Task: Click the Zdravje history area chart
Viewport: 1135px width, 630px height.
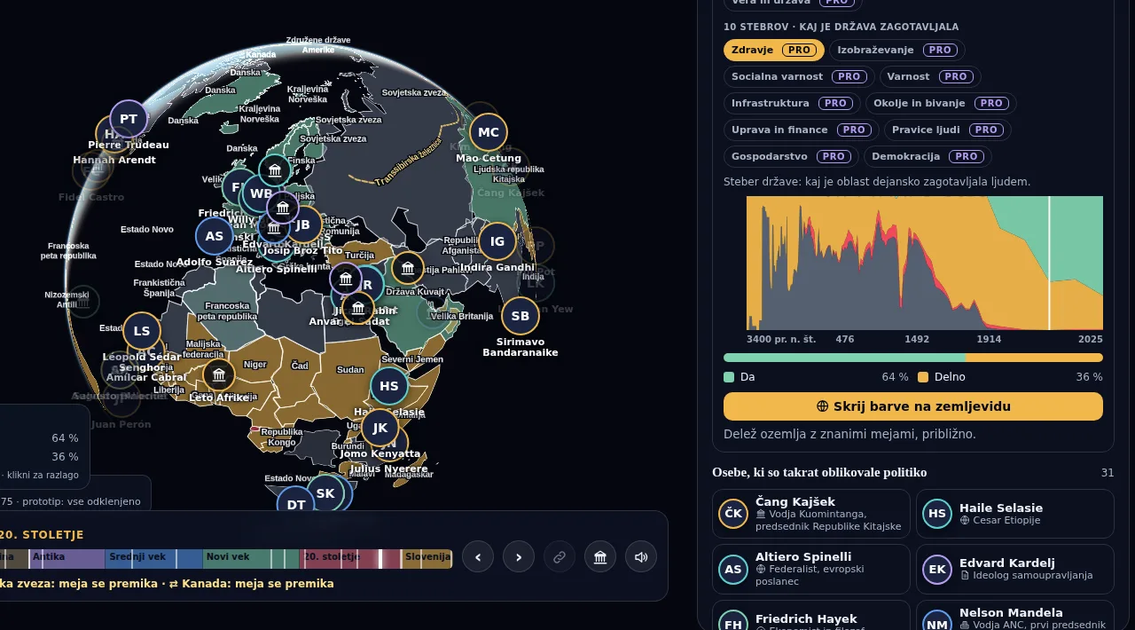Action: [925, 264]
